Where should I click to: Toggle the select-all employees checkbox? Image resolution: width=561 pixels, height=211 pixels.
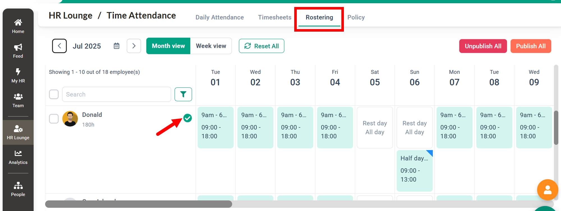(x=54, y=94)
